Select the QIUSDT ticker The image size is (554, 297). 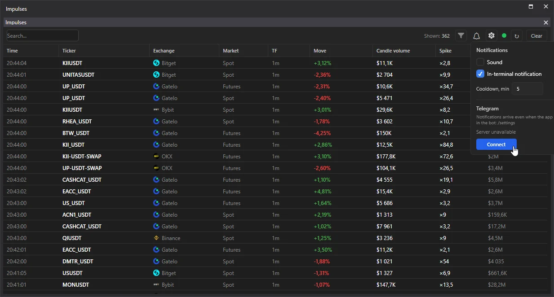click(x=72, y=238)
